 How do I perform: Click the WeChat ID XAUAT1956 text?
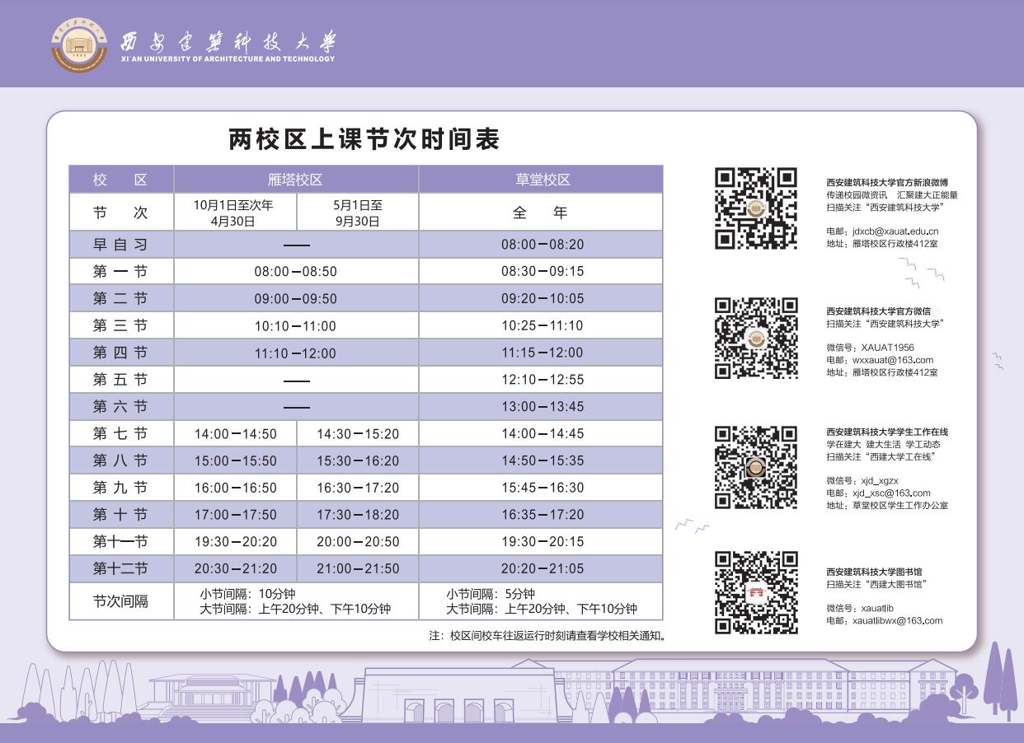point(886,348)
